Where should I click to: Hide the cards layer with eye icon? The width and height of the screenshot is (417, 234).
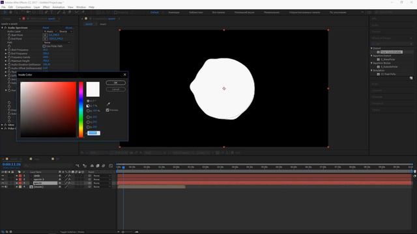[3, 175]
